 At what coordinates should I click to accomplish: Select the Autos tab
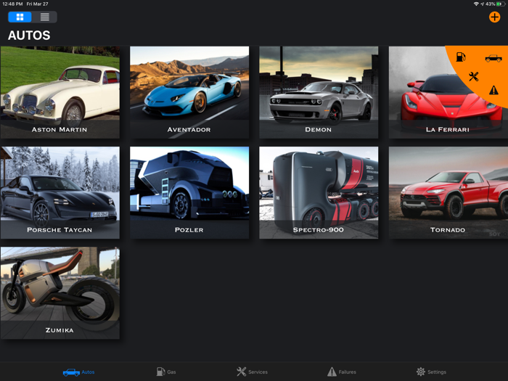tap(78, 372)
